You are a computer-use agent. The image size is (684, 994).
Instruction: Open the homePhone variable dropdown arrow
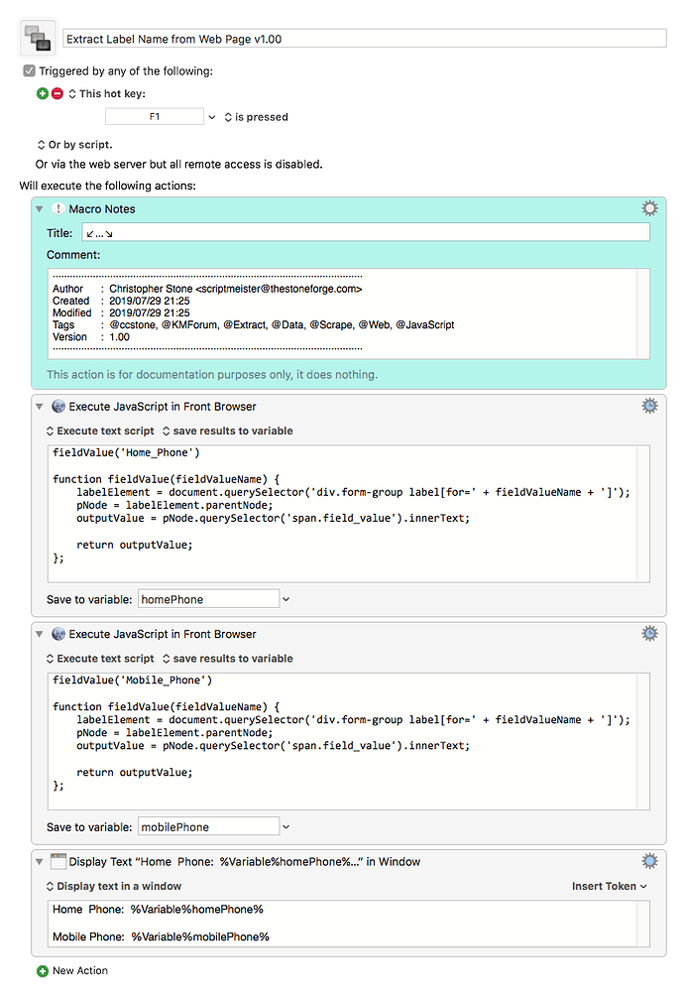[285, 599]
